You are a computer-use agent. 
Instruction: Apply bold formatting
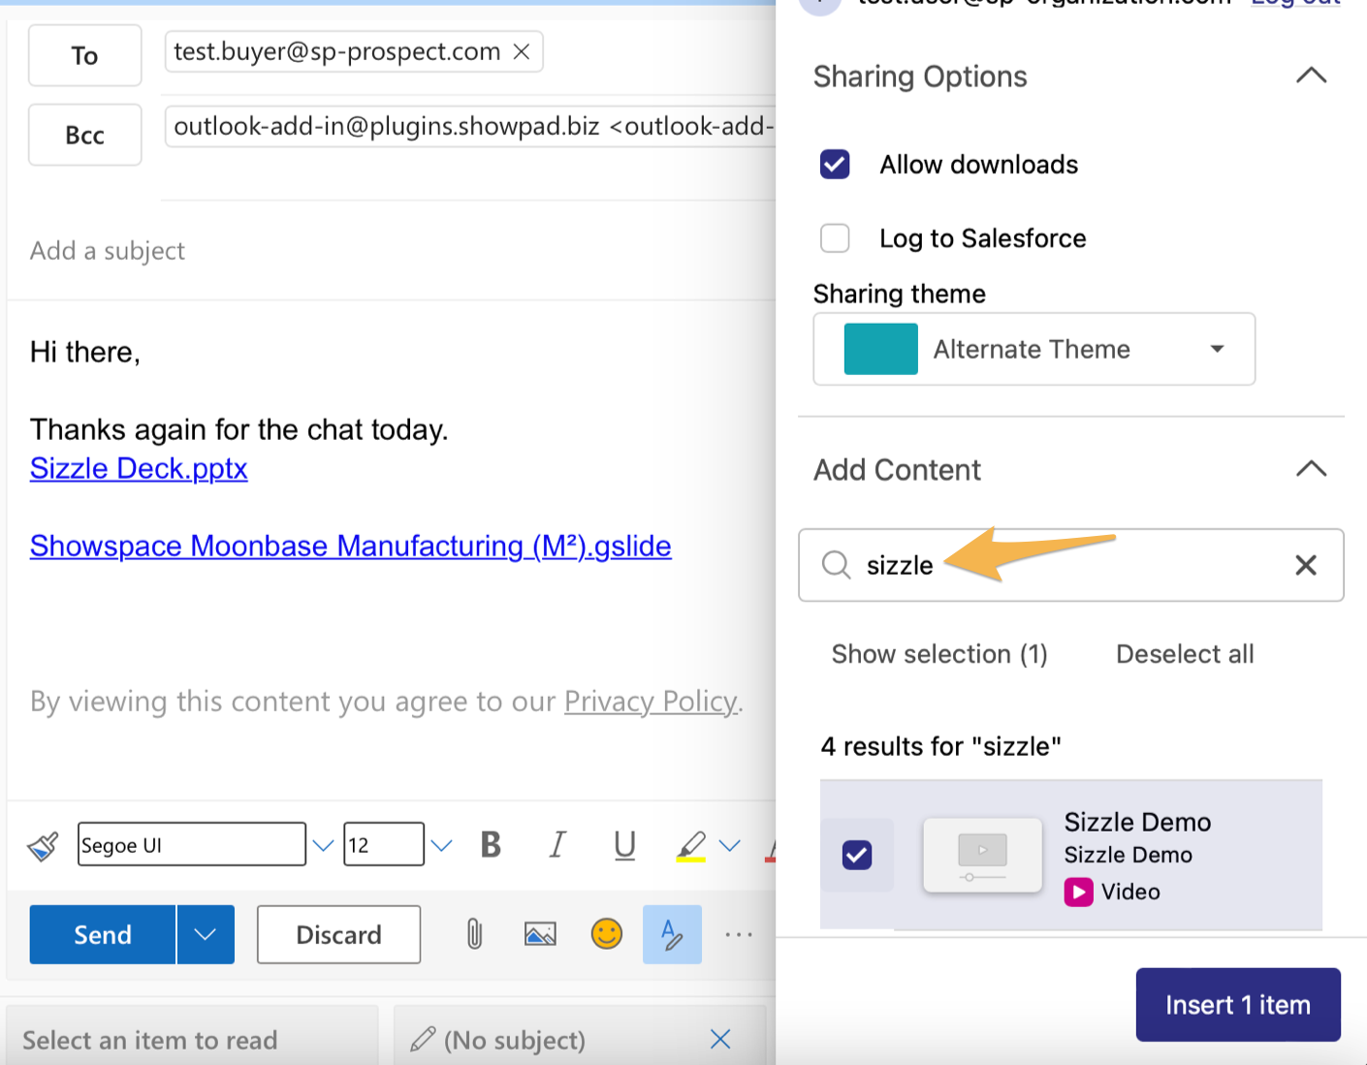[x=490, y=844]
